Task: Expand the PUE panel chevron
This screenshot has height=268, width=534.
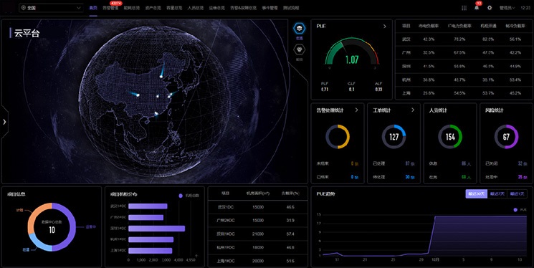Action: (385, 27)
